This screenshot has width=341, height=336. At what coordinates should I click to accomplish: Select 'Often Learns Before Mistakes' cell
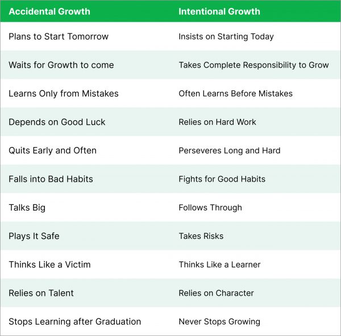(235, 94)
